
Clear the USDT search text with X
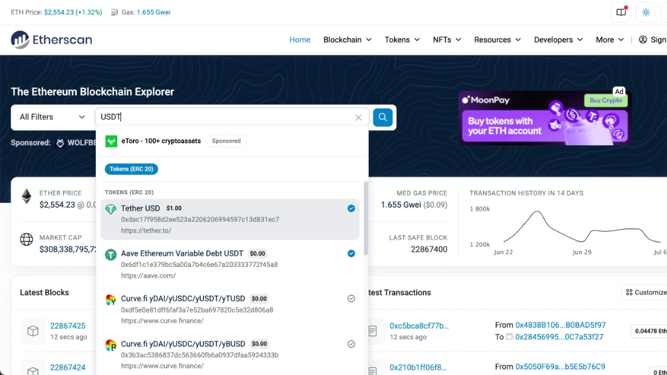coord(358,117)
